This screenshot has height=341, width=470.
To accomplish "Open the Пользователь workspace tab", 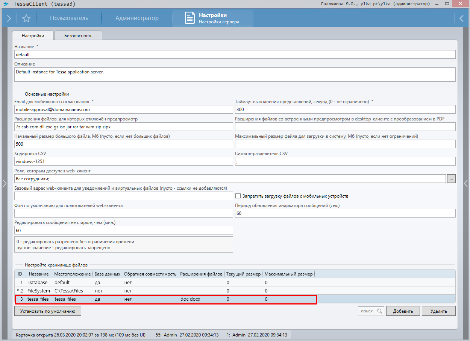I will [69, 18].
